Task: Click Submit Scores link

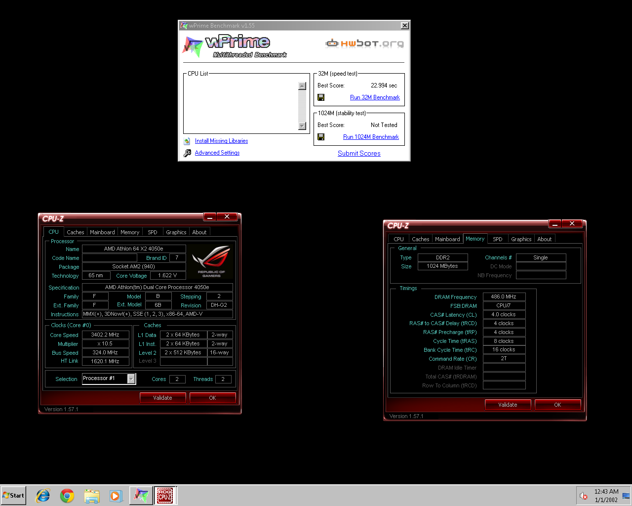Action: click(359, 153)
